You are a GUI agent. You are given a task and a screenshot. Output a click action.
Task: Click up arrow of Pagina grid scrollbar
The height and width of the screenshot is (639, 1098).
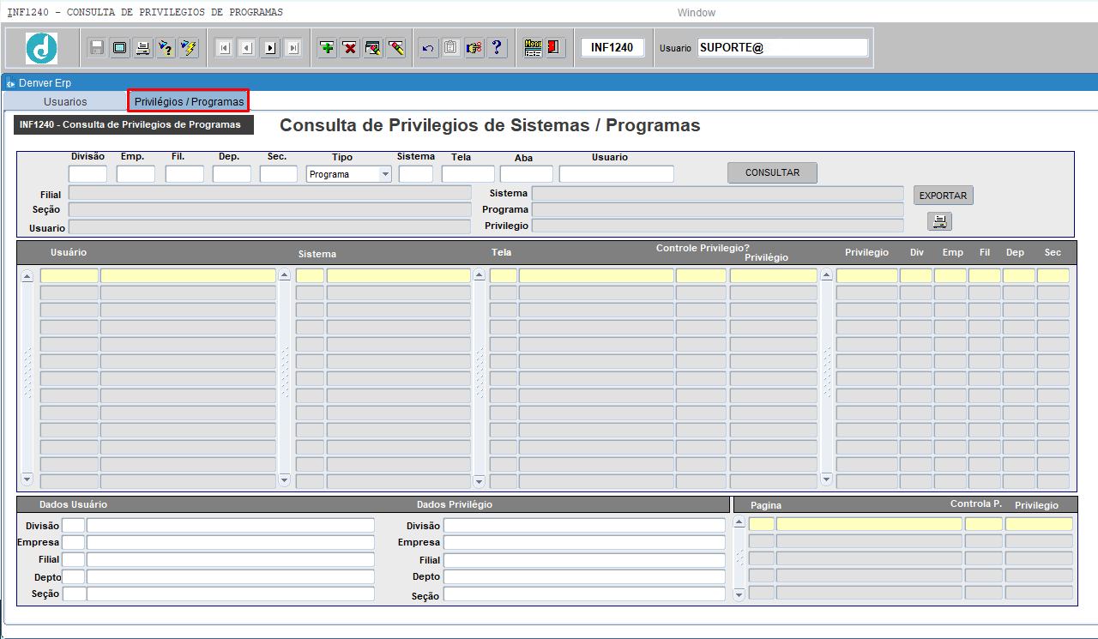coord(739,523)
